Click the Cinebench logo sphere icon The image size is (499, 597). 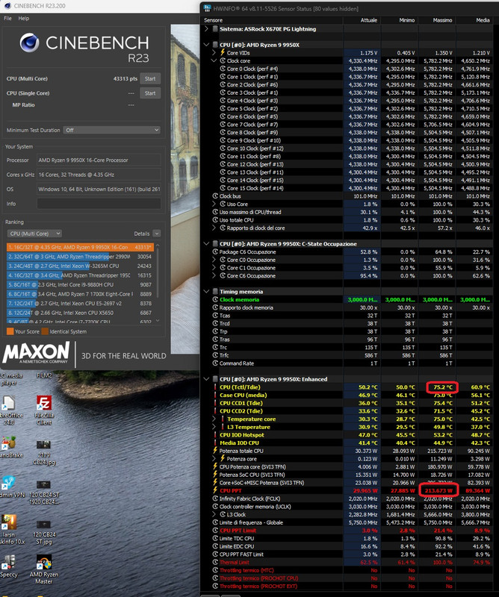click(x=29, y=43)
